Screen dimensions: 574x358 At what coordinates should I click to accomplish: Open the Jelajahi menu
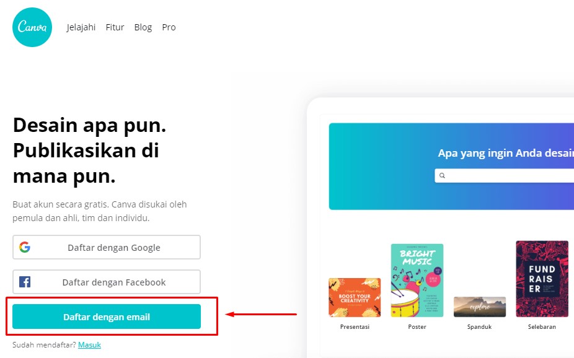pos(81,27)
